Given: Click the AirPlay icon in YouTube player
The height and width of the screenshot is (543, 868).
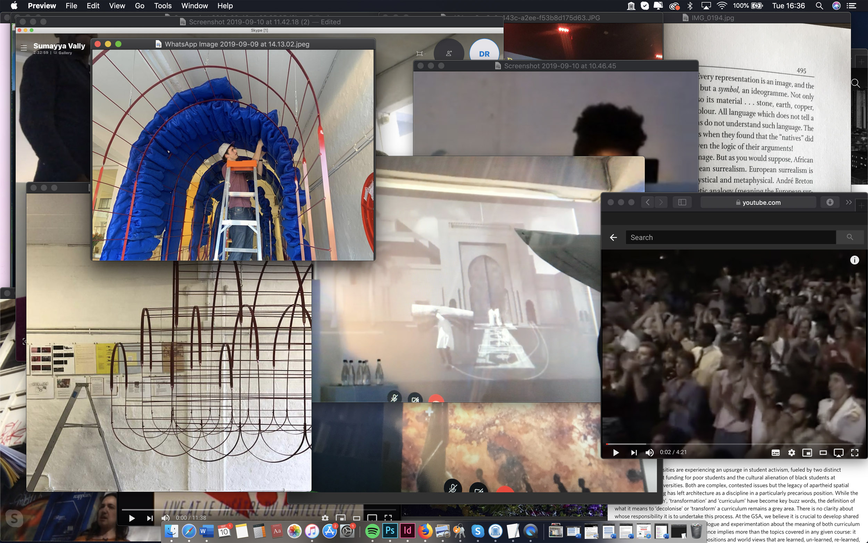Looking at the screenshot, I should [838, 452].
